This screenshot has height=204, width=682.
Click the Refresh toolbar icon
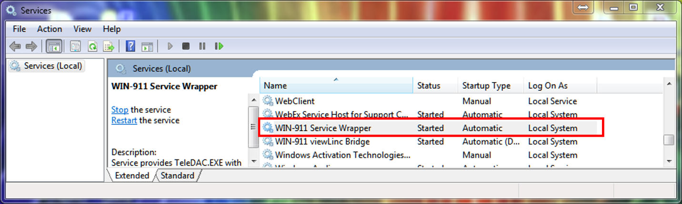click(x=92, y=46)
